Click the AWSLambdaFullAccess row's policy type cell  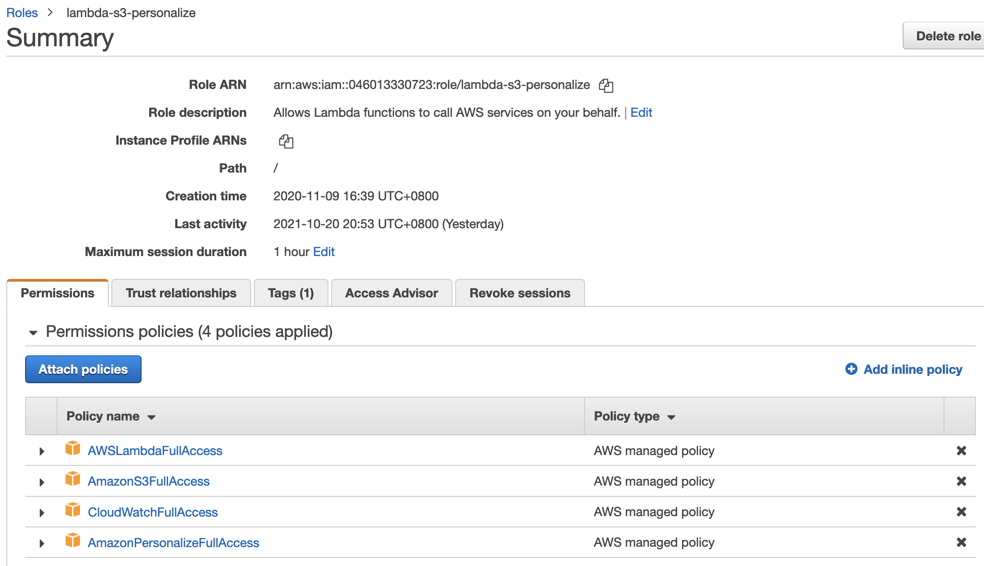(654, 451)
